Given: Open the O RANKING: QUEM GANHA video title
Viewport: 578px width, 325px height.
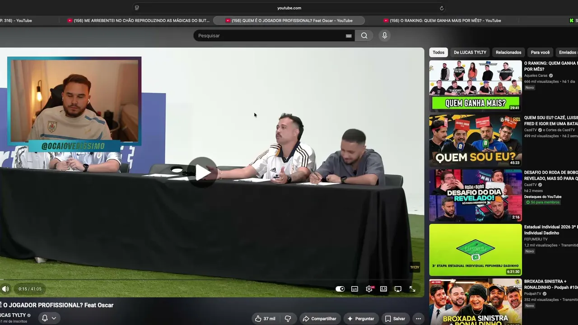Looking at the screenshot, I should [551, 66].
